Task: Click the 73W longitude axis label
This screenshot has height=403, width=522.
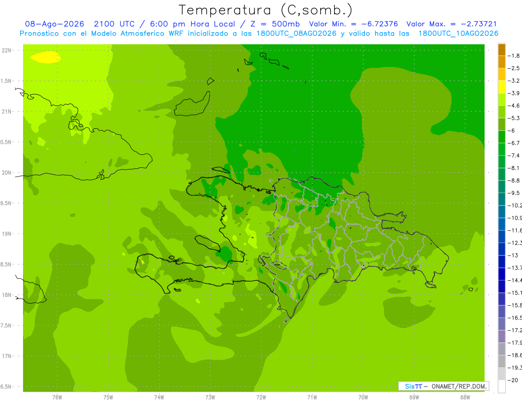Action: (x=210, y=397)
